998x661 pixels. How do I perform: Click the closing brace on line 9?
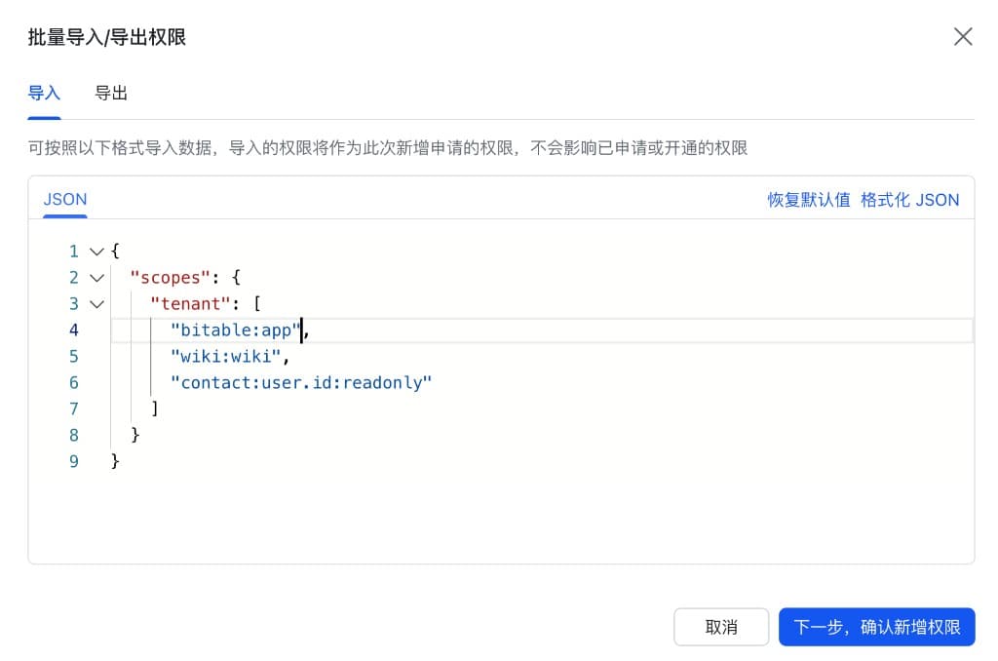coord(115,460)
